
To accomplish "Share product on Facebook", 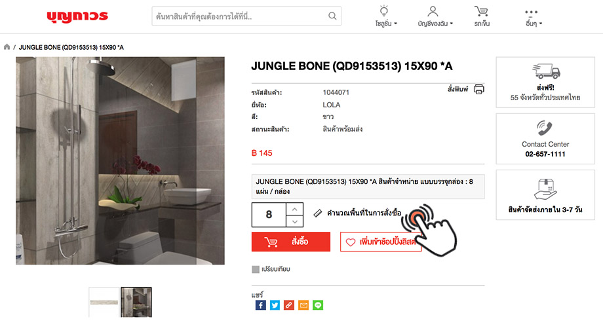I will point(260,305).
